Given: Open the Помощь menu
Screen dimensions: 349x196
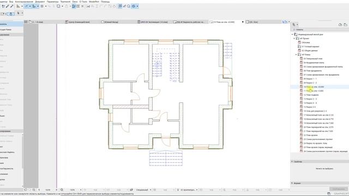Looking at the screenshot, I should click(105, 2).
